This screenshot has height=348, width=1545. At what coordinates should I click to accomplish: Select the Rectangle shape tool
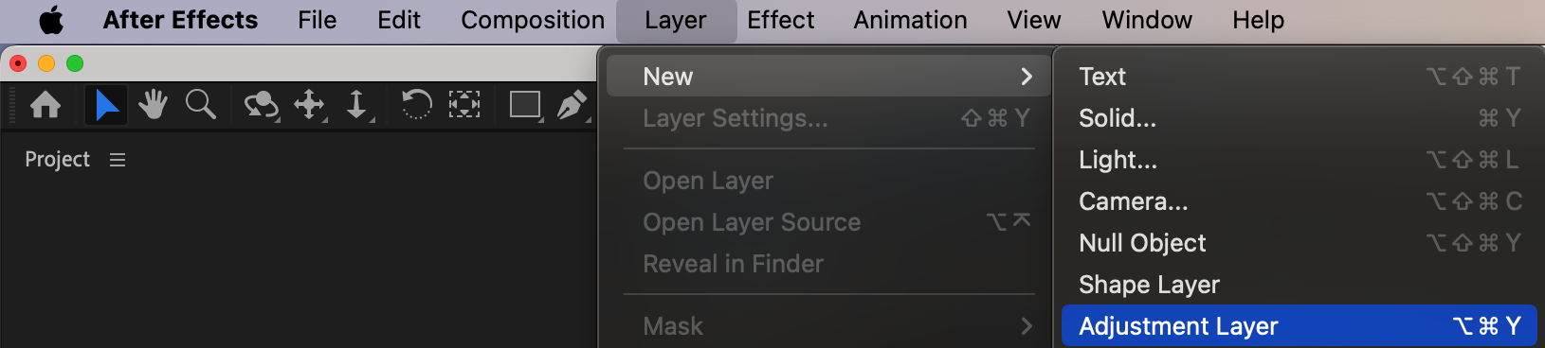(525, 105)
